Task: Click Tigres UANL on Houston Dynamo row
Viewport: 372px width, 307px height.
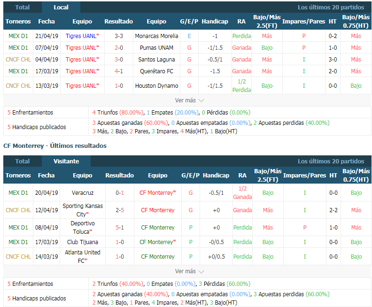Action: point(82,86)
